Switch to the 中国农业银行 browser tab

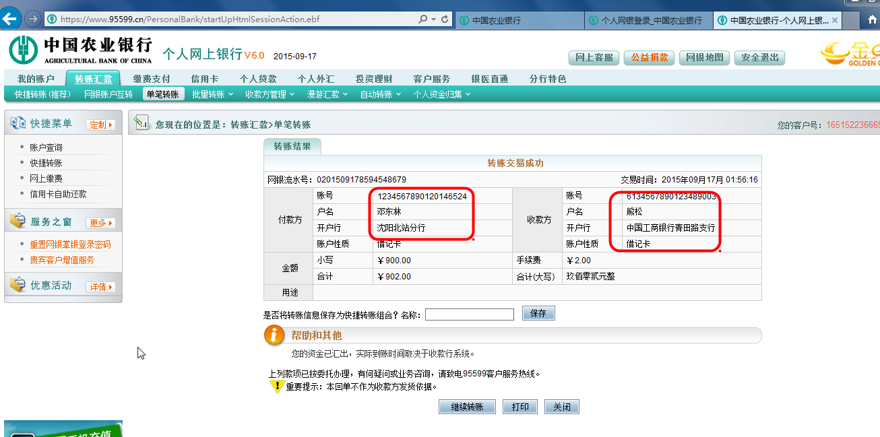pos(519,21)
